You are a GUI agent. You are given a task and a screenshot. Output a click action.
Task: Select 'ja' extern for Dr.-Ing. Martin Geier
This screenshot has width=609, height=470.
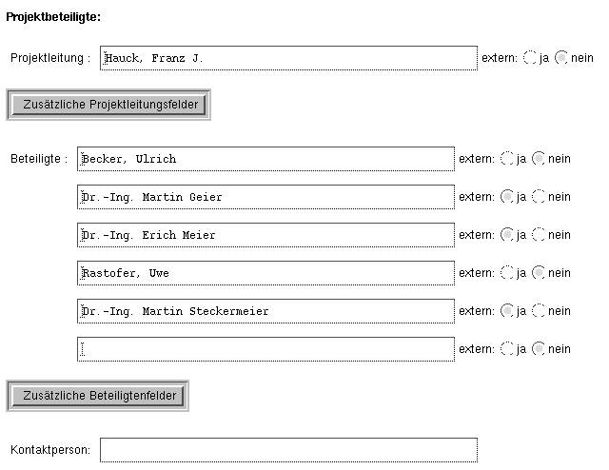[x=507, y=197]
